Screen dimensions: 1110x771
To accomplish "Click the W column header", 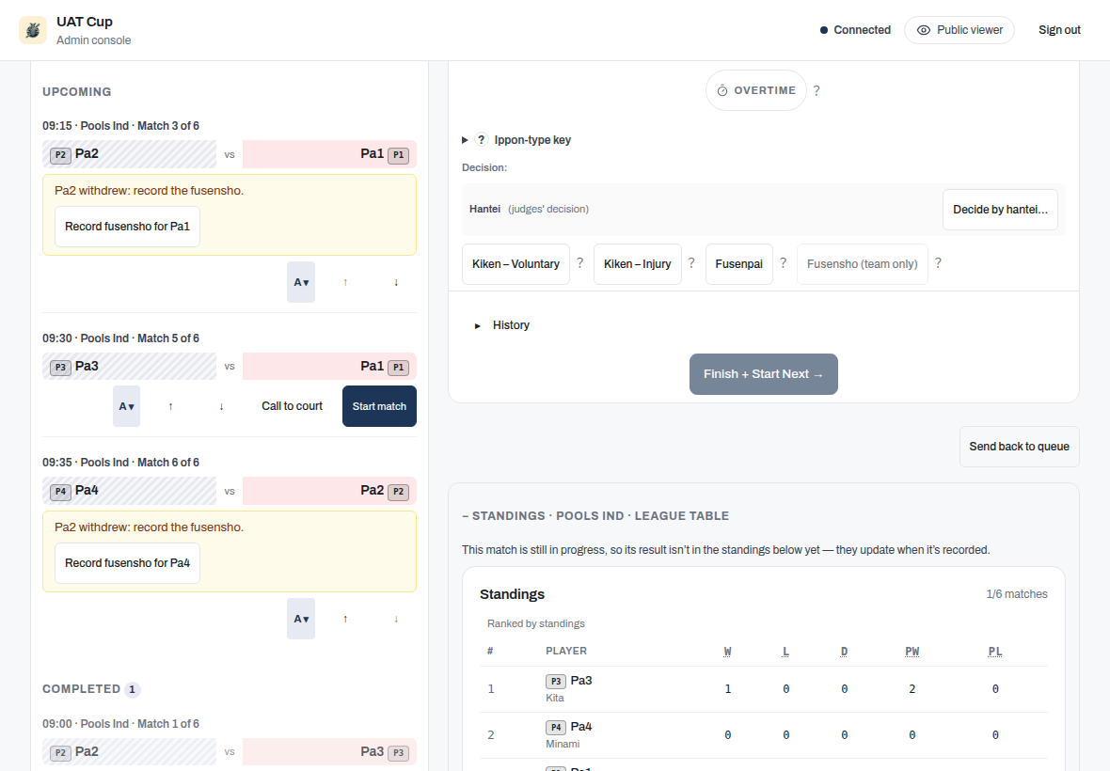I will [x=727, y=652].
